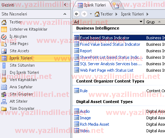The height and width of the screenshot is (138, 165).
Task: Click the Site Grupları people icon
Action: [x=4, y=94]
